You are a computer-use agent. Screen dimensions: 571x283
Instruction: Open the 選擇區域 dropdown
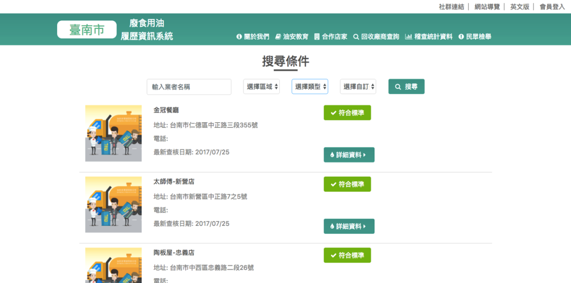pyautogui.click(x=261, y=87)
